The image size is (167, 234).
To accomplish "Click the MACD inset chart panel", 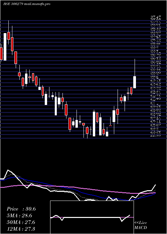I will pyautogui.click(x=92, y=217).
